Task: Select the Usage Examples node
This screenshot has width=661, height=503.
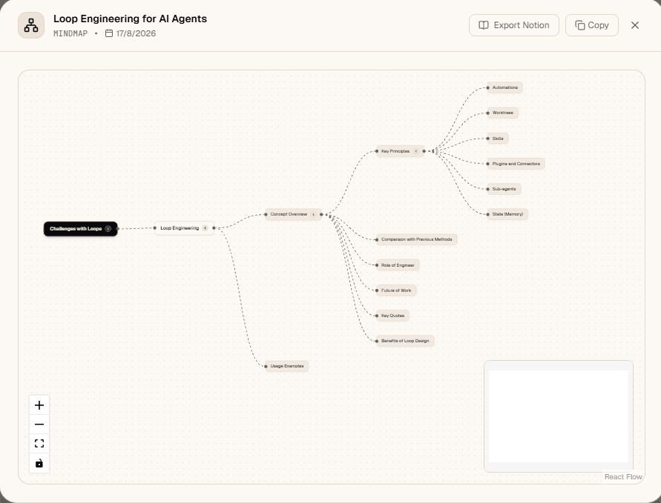Action: pos(286,366)
